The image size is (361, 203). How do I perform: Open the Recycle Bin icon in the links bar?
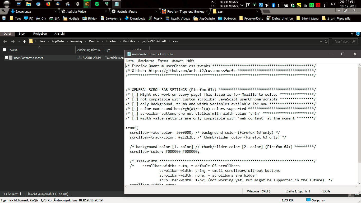pos(4,19)
